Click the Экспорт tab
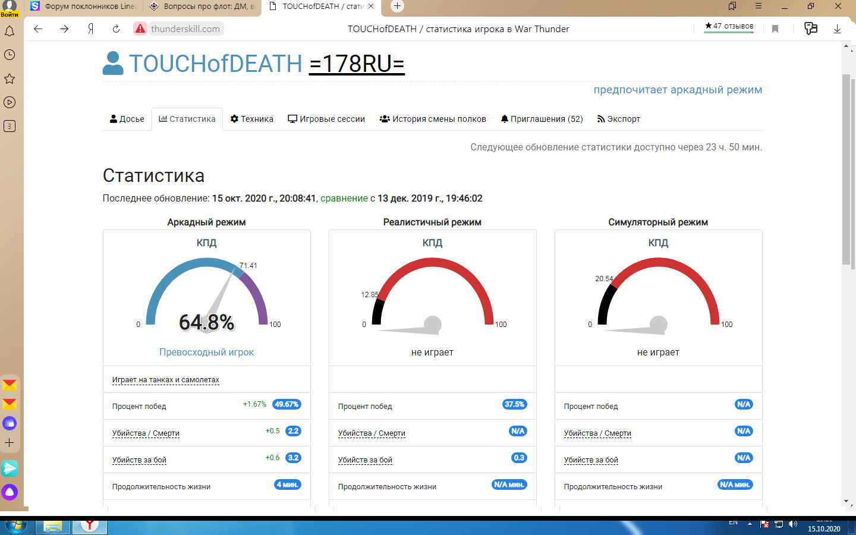Viewport: 856px width, 535px height. click(x=619, y=119)
